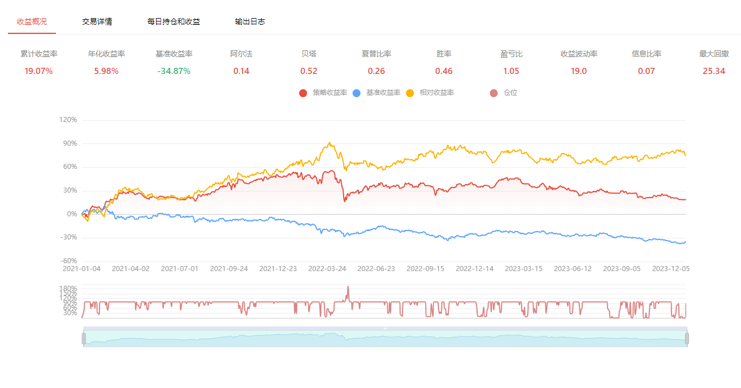Toggle the 仓位 legend text

coord(510,93)
